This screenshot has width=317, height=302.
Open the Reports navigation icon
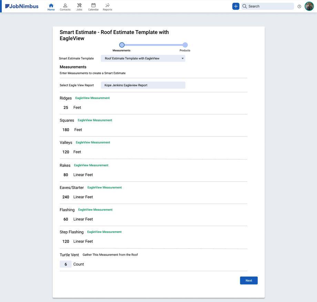click(108, 7)
